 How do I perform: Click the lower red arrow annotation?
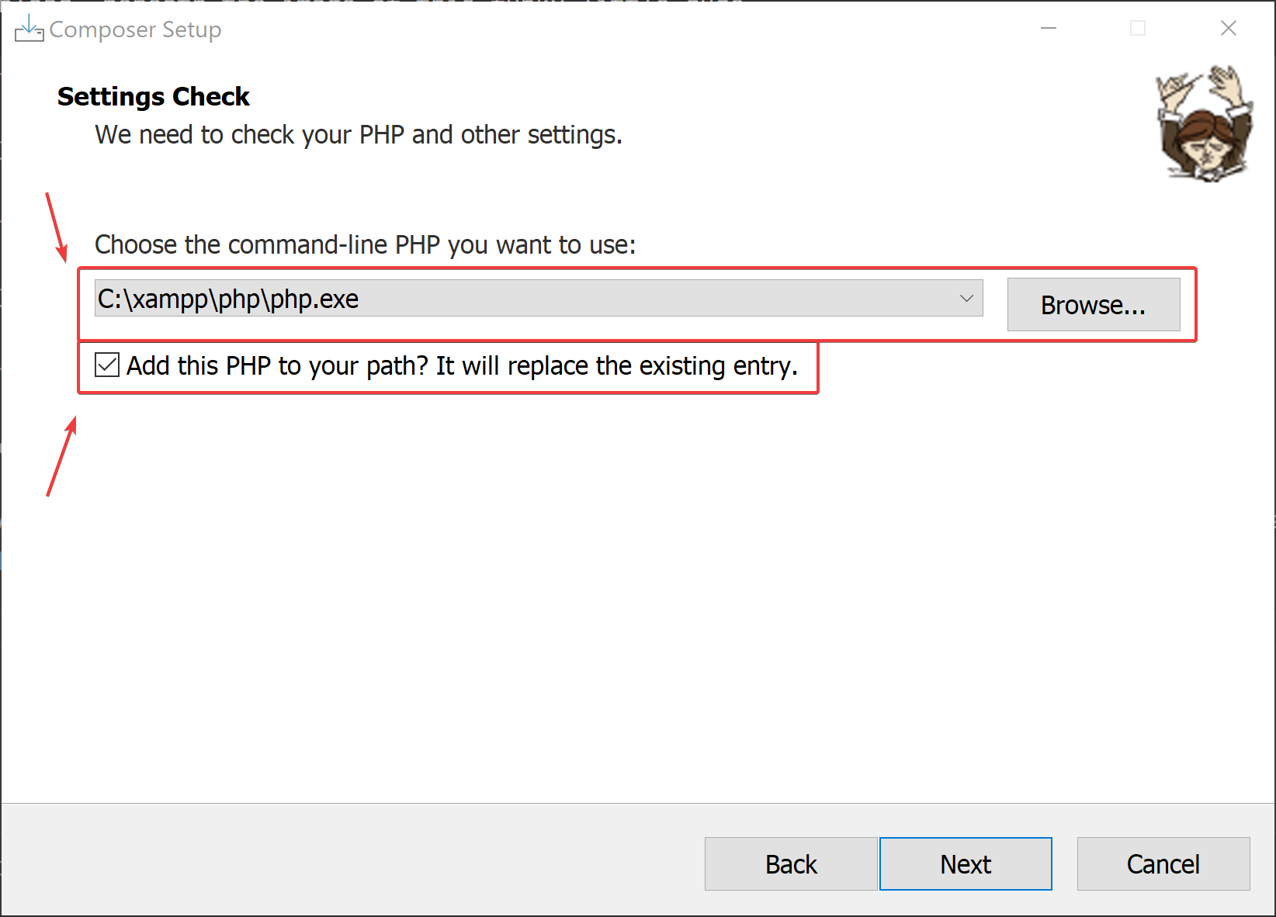[62, 456]
